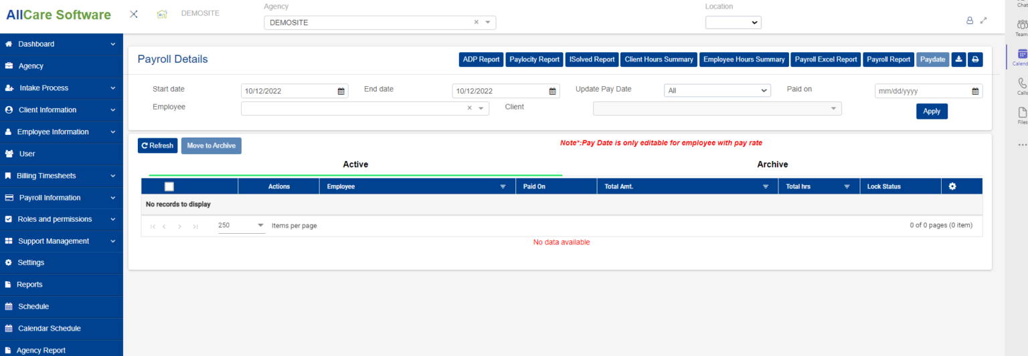Viewport: 1028px width, 356px height.
Task: Click the ISolved Report button
Action: 592,59
